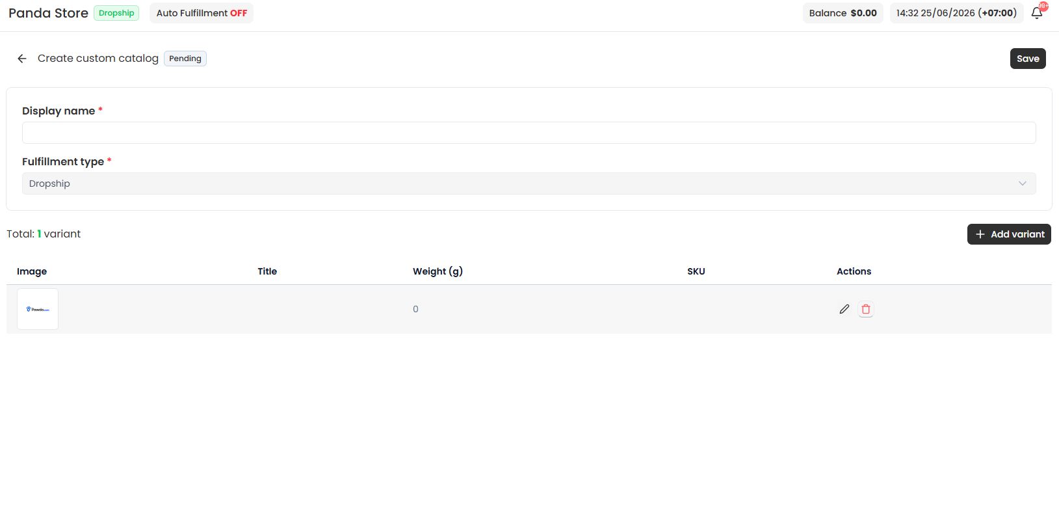This screenshot has width=1059, height=525.
Task: Open the variant image thumbnail
Action: coord(38,309)
